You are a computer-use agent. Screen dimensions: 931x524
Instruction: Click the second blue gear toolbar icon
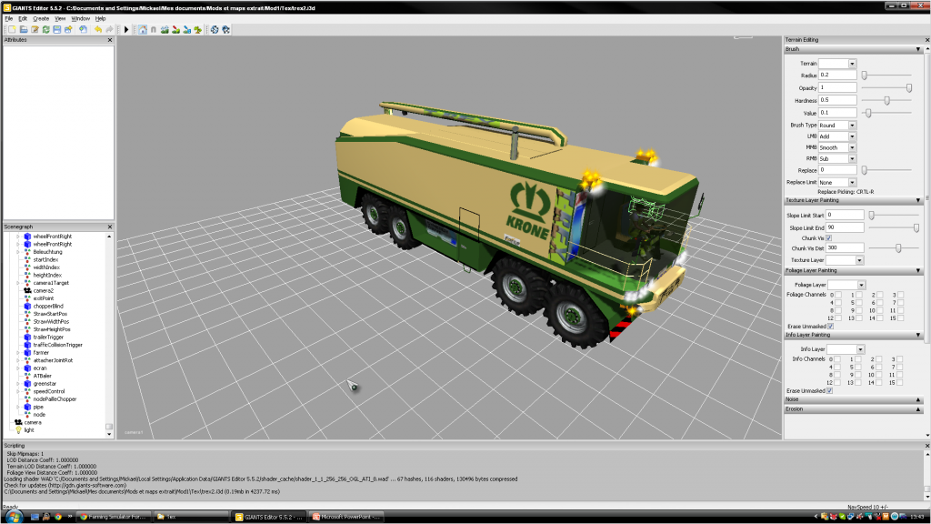pyautogui.click(x=226, y=29)
